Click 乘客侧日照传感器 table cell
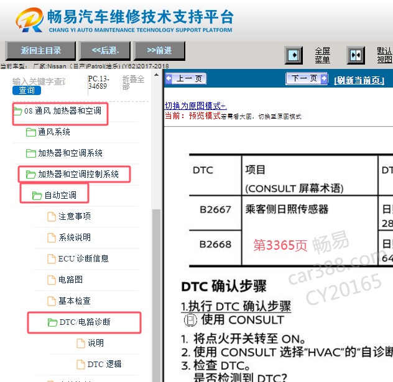 coord(287,209)
